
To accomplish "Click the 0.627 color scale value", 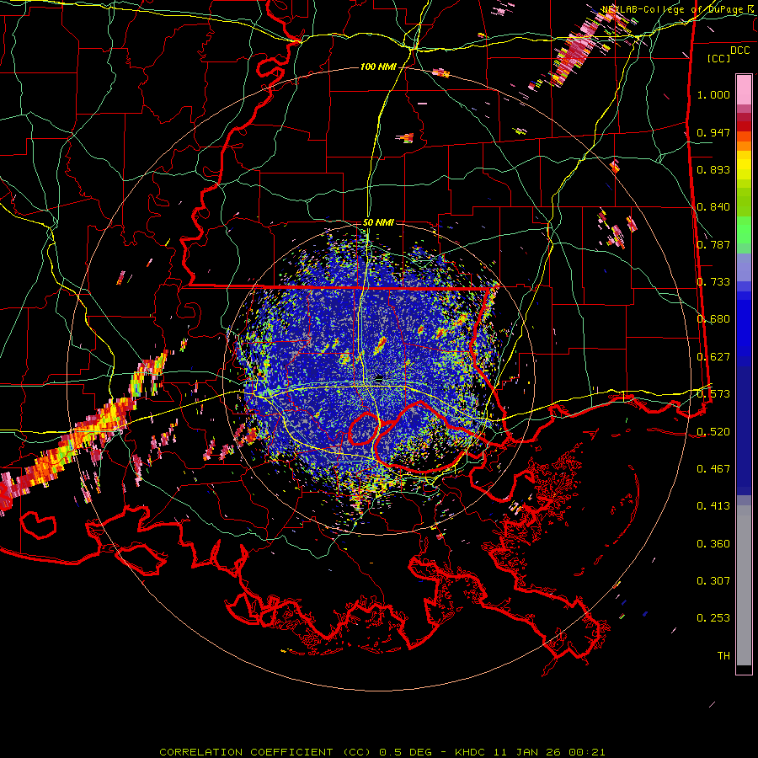I will [x=713, y=357].
